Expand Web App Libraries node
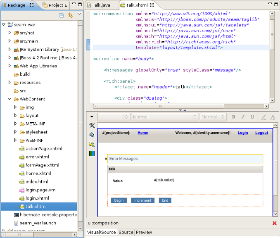The image size is (280, 238). [x=9, y=66]
